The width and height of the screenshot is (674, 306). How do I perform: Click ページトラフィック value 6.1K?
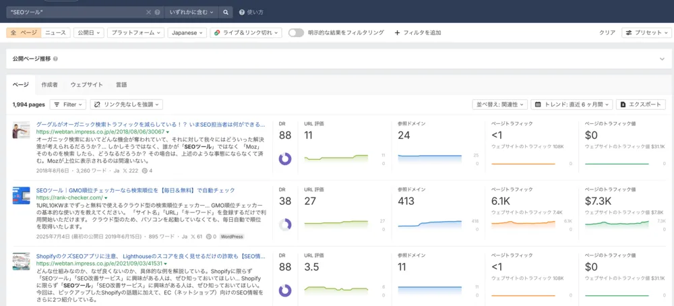pos(502,201)
